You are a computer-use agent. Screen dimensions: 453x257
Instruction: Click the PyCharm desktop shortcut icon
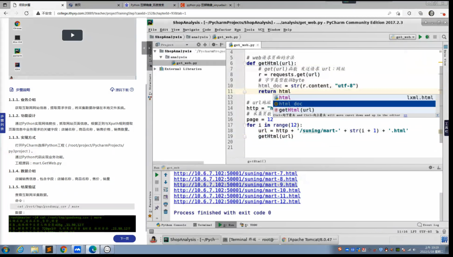(x=17, y=52)
